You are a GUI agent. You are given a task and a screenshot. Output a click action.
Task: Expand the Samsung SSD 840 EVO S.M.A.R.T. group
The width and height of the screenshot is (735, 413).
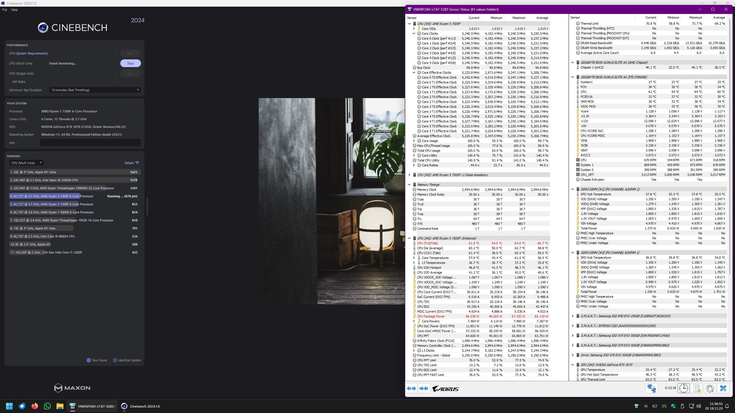coord(572,316)
